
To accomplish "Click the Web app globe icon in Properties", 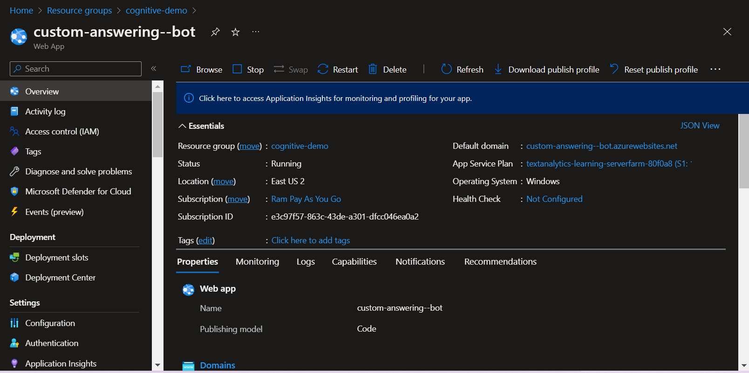I will [188, 290].
